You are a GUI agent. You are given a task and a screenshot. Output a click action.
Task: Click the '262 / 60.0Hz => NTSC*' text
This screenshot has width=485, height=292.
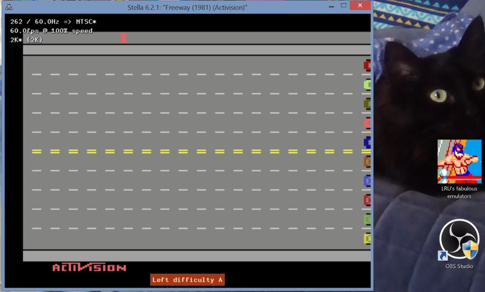click(53, 22)
